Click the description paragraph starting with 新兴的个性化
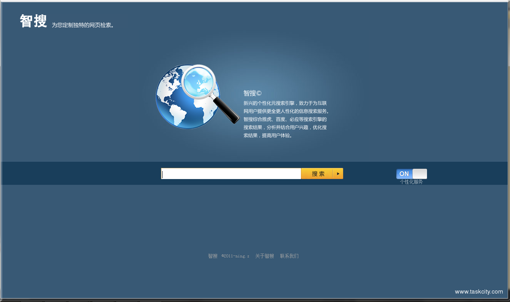Screen dimensions: 510x302 (x=285, y=103)
